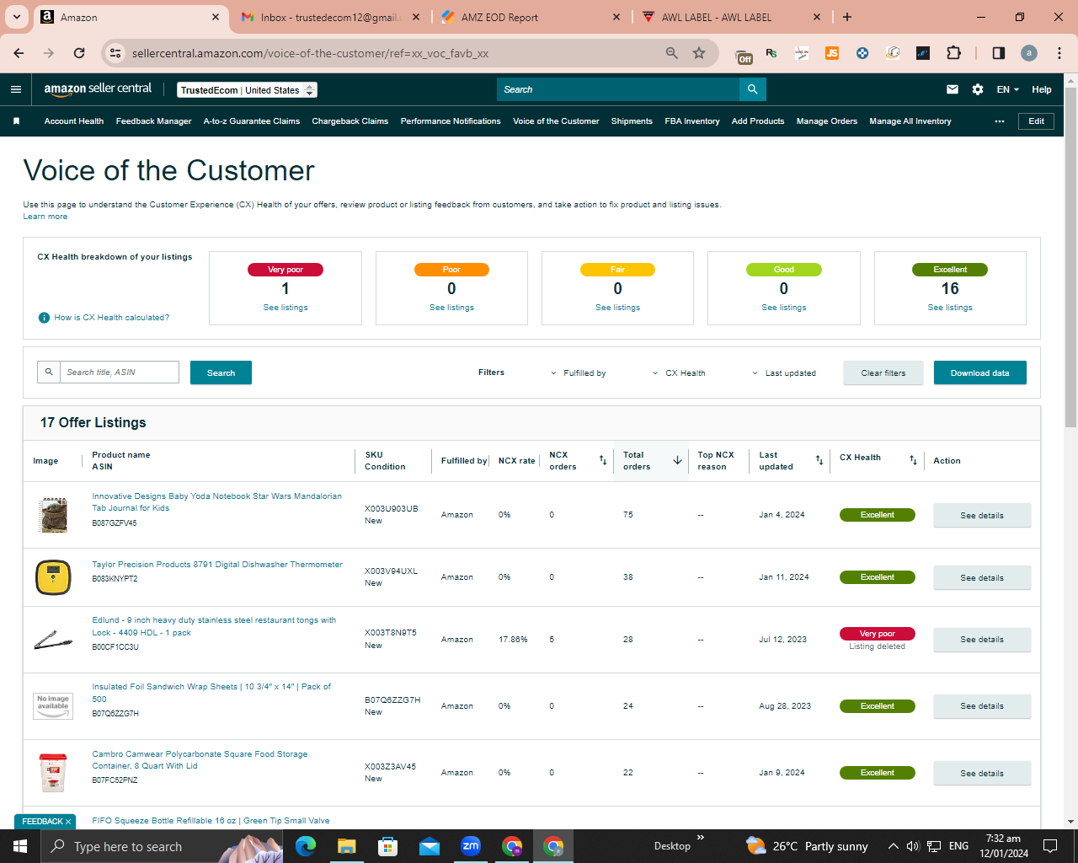Expand the Fulfilled by filter

[x=578, y=373]
